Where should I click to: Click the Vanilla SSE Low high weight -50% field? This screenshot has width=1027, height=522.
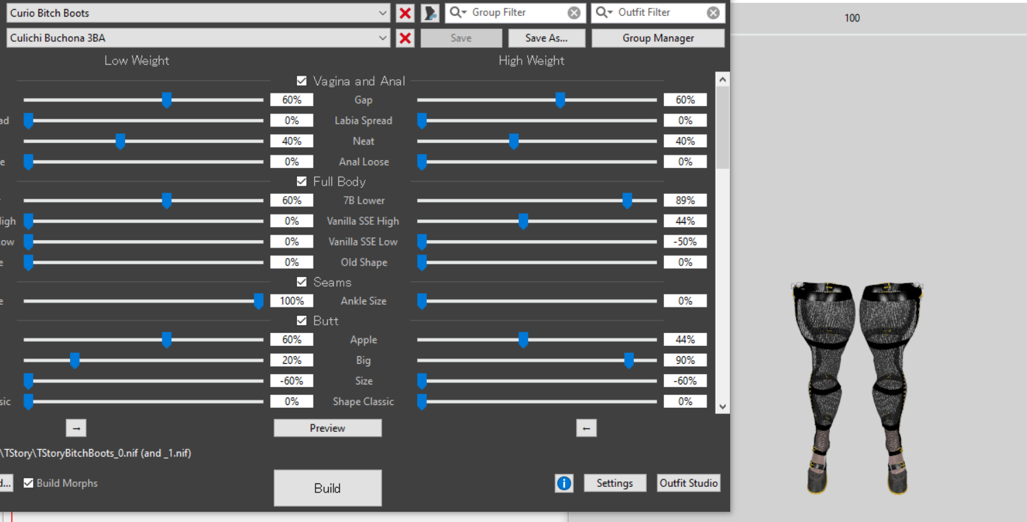(685, 241)
